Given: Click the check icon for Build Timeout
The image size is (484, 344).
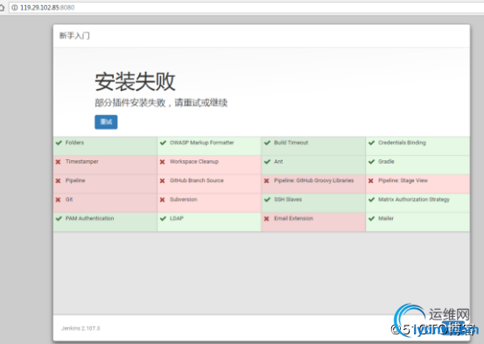Looking at the screenshot, I should [x=267, y=143].
